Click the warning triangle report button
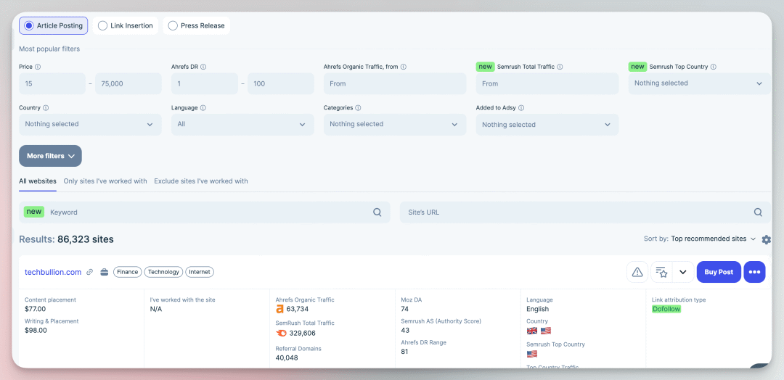 coord(637,272)
